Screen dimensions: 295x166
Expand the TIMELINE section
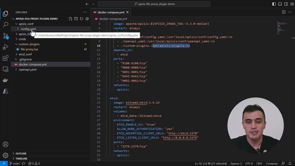click(21, 159)
